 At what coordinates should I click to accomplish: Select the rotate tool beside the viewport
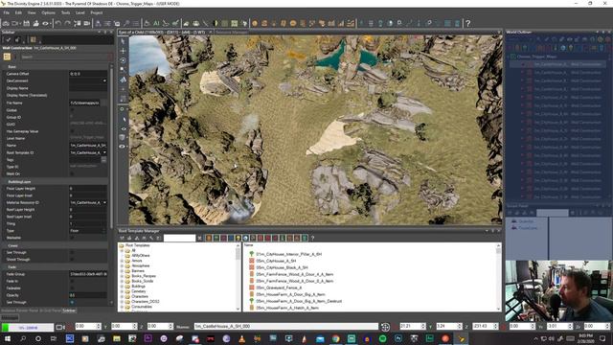(123, 60)
